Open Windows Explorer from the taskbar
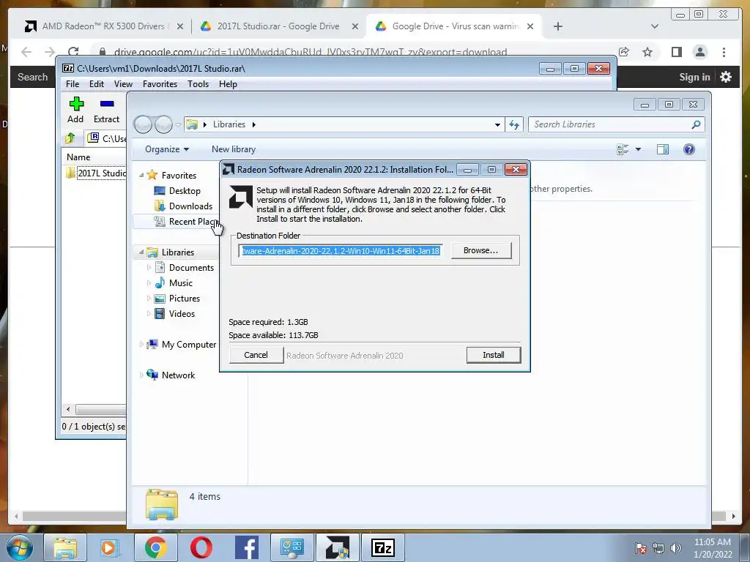The image size is (750, 562). [65, 547]
